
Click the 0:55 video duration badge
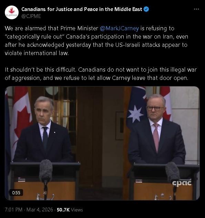[x=16, y=193]
